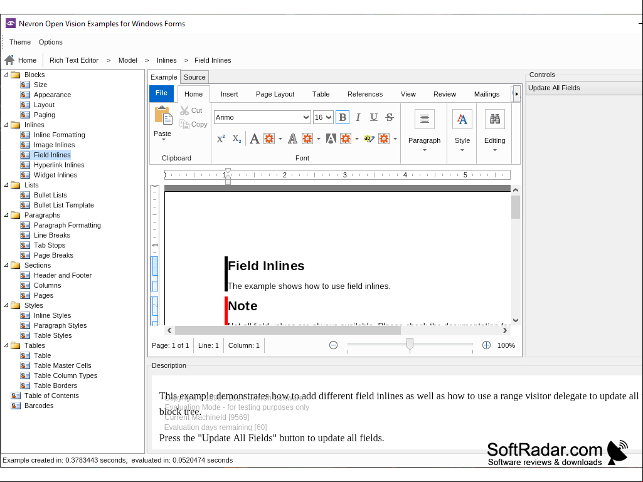Click the Home house icon
This screenshot has width=643, height=482.
(x=9, y=60)
